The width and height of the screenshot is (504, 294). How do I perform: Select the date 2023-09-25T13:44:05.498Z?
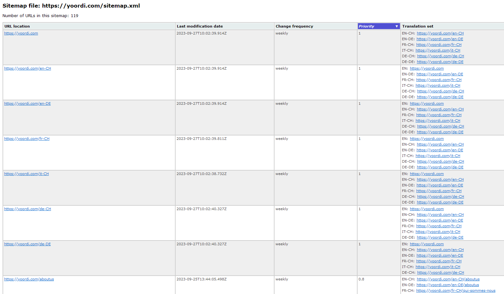(x=201, y=279)
